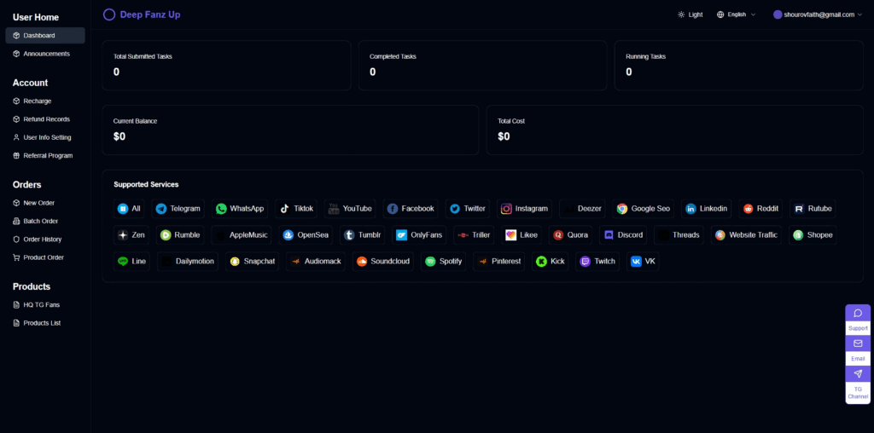Click the Total Cost card

pyautogui.click(x=674, y=130)
